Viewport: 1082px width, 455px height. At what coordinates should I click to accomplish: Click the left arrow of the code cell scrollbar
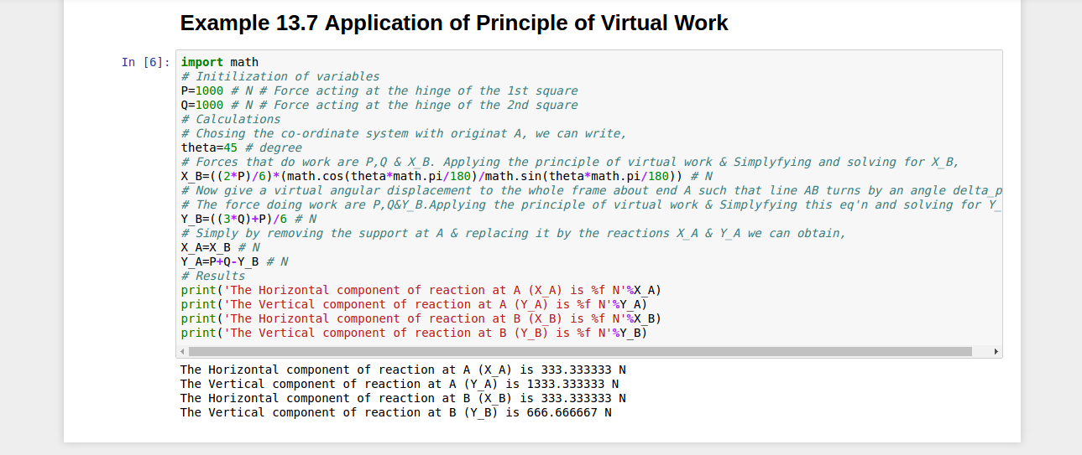coord(184,352)
